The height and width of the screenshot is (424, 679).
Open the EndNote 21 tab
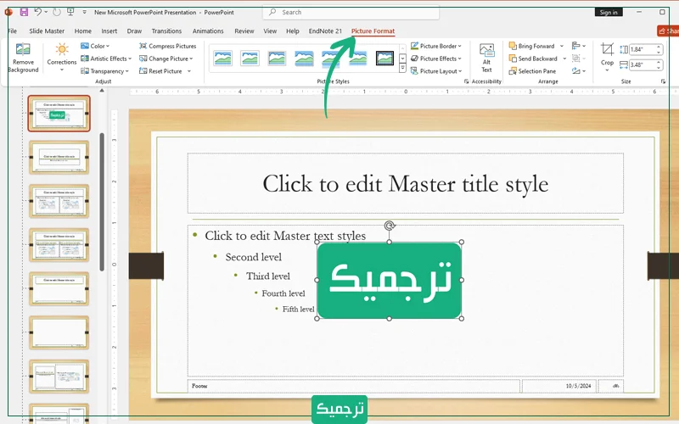tap(325, 31)
